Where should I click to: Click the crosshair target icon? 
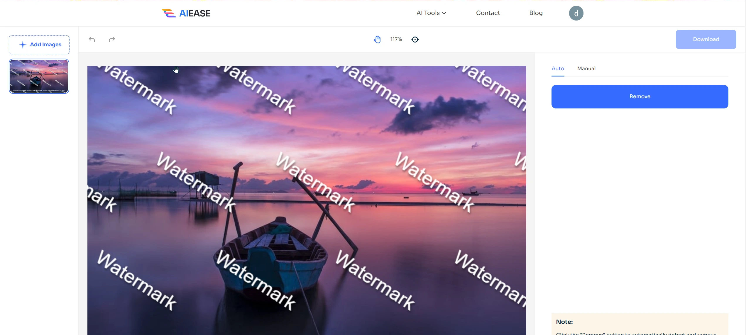coord(415,39)
